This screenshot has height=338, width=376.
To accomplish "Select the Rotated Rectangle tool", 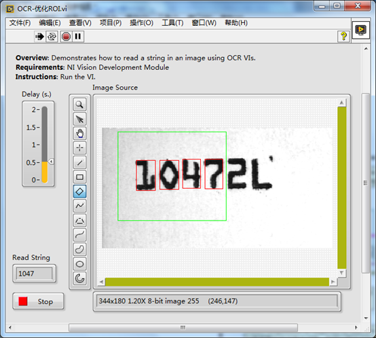I will pyautogui.click(x=79, y=191).
